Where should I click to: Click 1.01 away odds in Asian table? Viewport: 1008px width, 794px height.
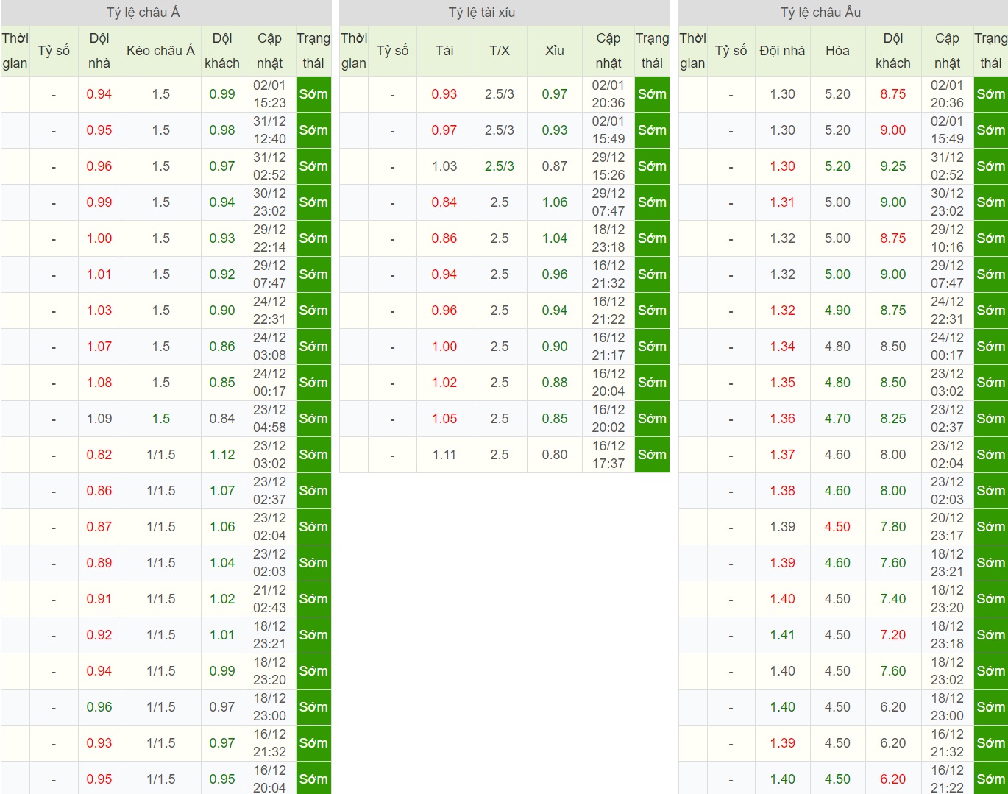point(222,635)
